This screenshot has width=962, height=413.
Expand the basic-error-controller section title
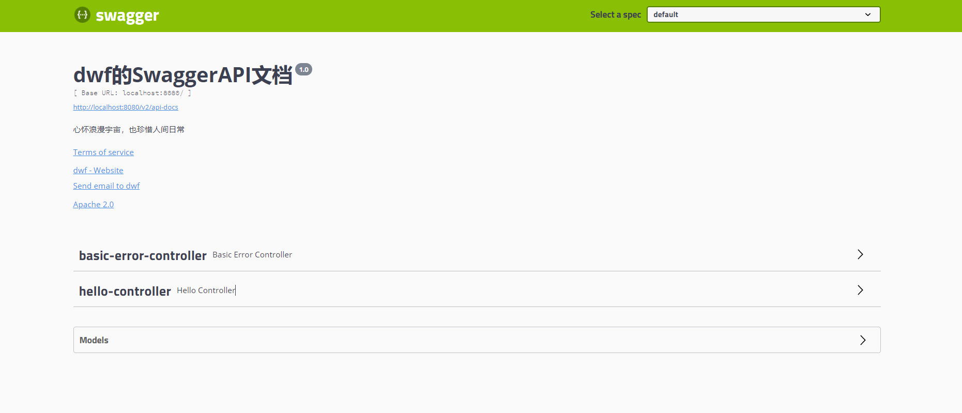[143, 255]
